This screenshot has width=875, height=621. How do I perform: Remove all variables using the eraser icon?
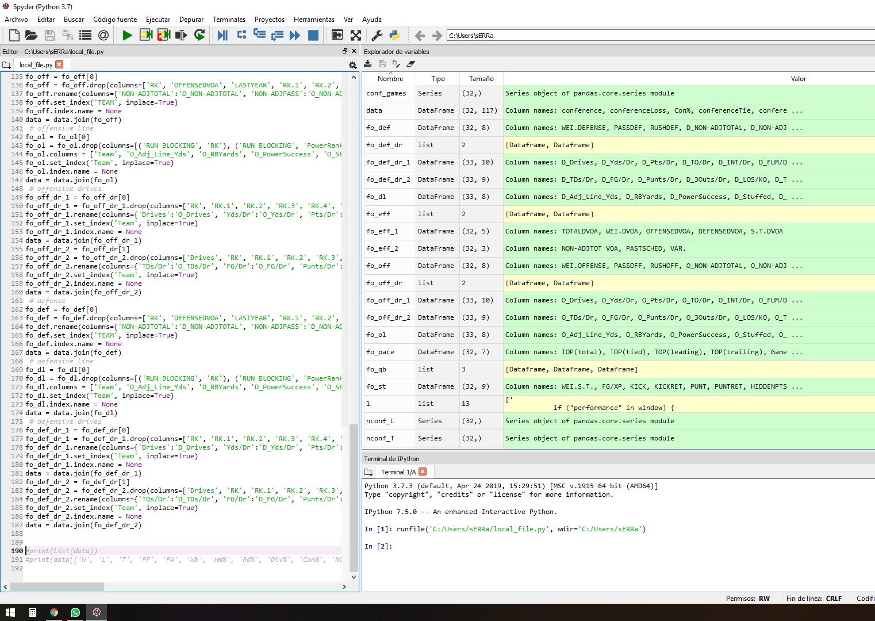[410, 64]
